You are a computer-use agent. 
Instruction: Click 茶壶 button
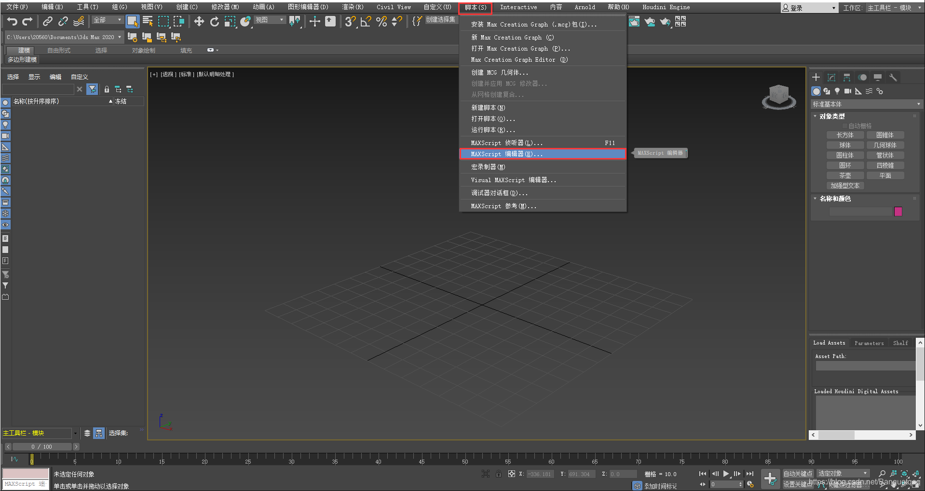point(845,175)
